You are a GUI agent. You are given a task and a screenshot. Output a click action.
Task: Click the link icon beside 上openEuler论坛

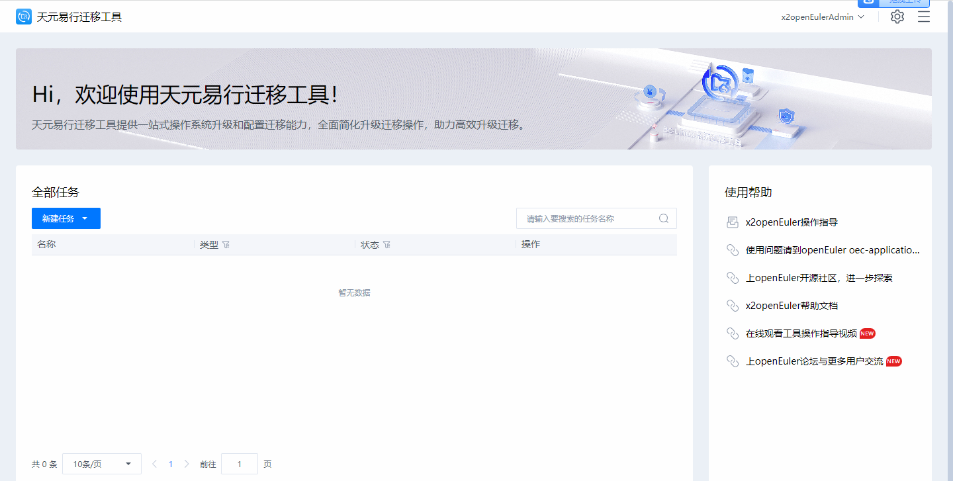733,361
